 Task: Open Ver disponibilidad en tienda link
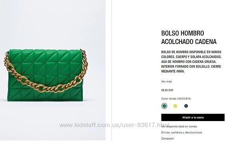pyautogui.click(x=179, y=127)
